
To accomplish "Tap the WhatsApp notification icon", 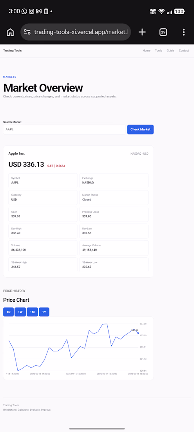I will tap(24, 11).
